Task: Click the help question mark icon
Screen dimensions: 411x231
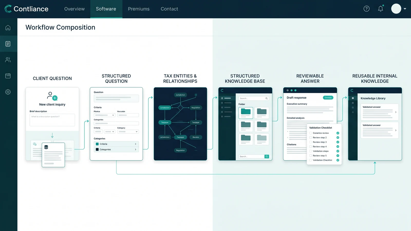Action: [x=367, y=9]
